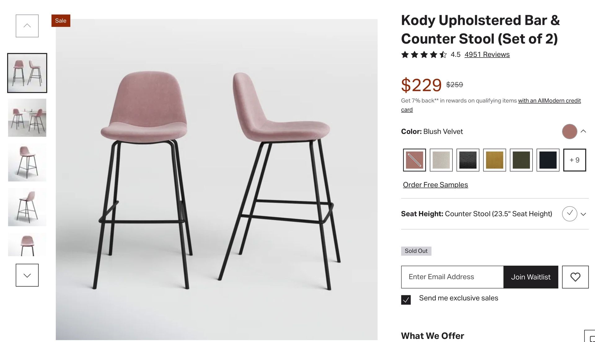The width and height of the screenshot is (595, 342).
Task: Choose the olive green color swatch
Action: 521,160
